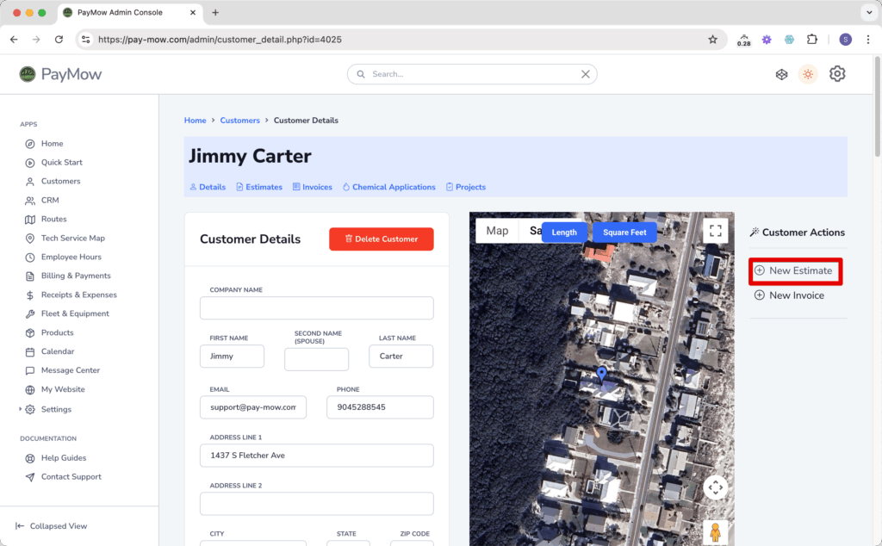Bookmark this page with the star

(x=712, y=40)
